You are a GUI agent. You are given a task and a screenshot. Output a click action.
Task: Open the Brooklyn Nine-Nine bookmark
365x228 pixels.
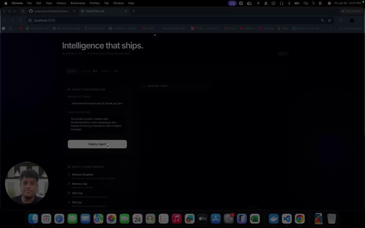tap(307, 28)
